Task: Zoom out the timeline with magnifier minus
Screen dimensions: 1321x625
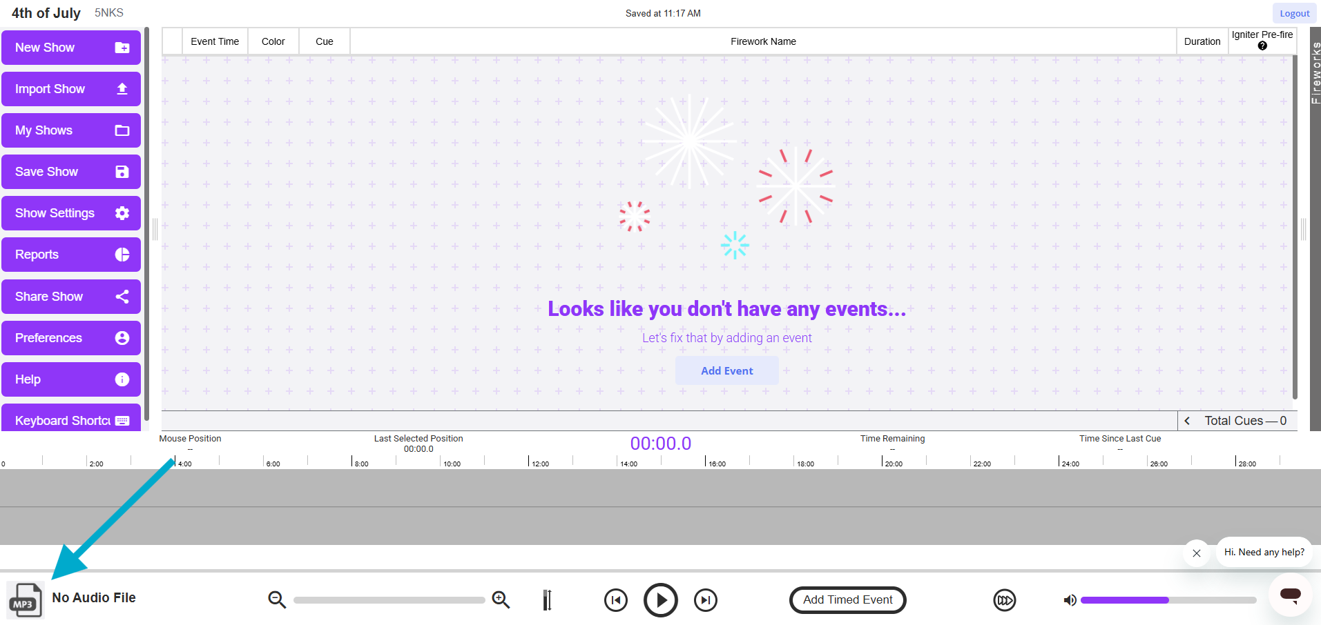Action: coord(277,600)
